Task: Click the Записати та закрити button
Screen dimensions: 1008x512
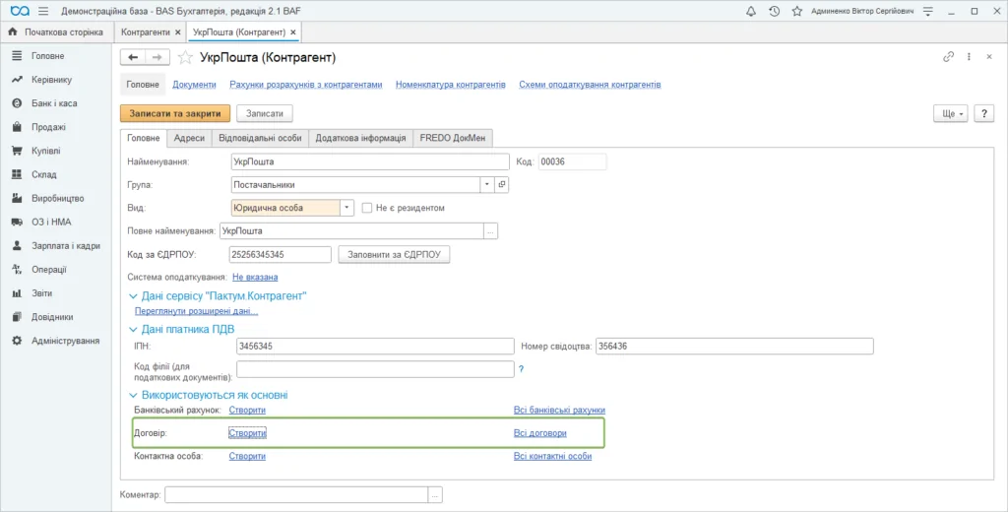Action: [175, 113]
